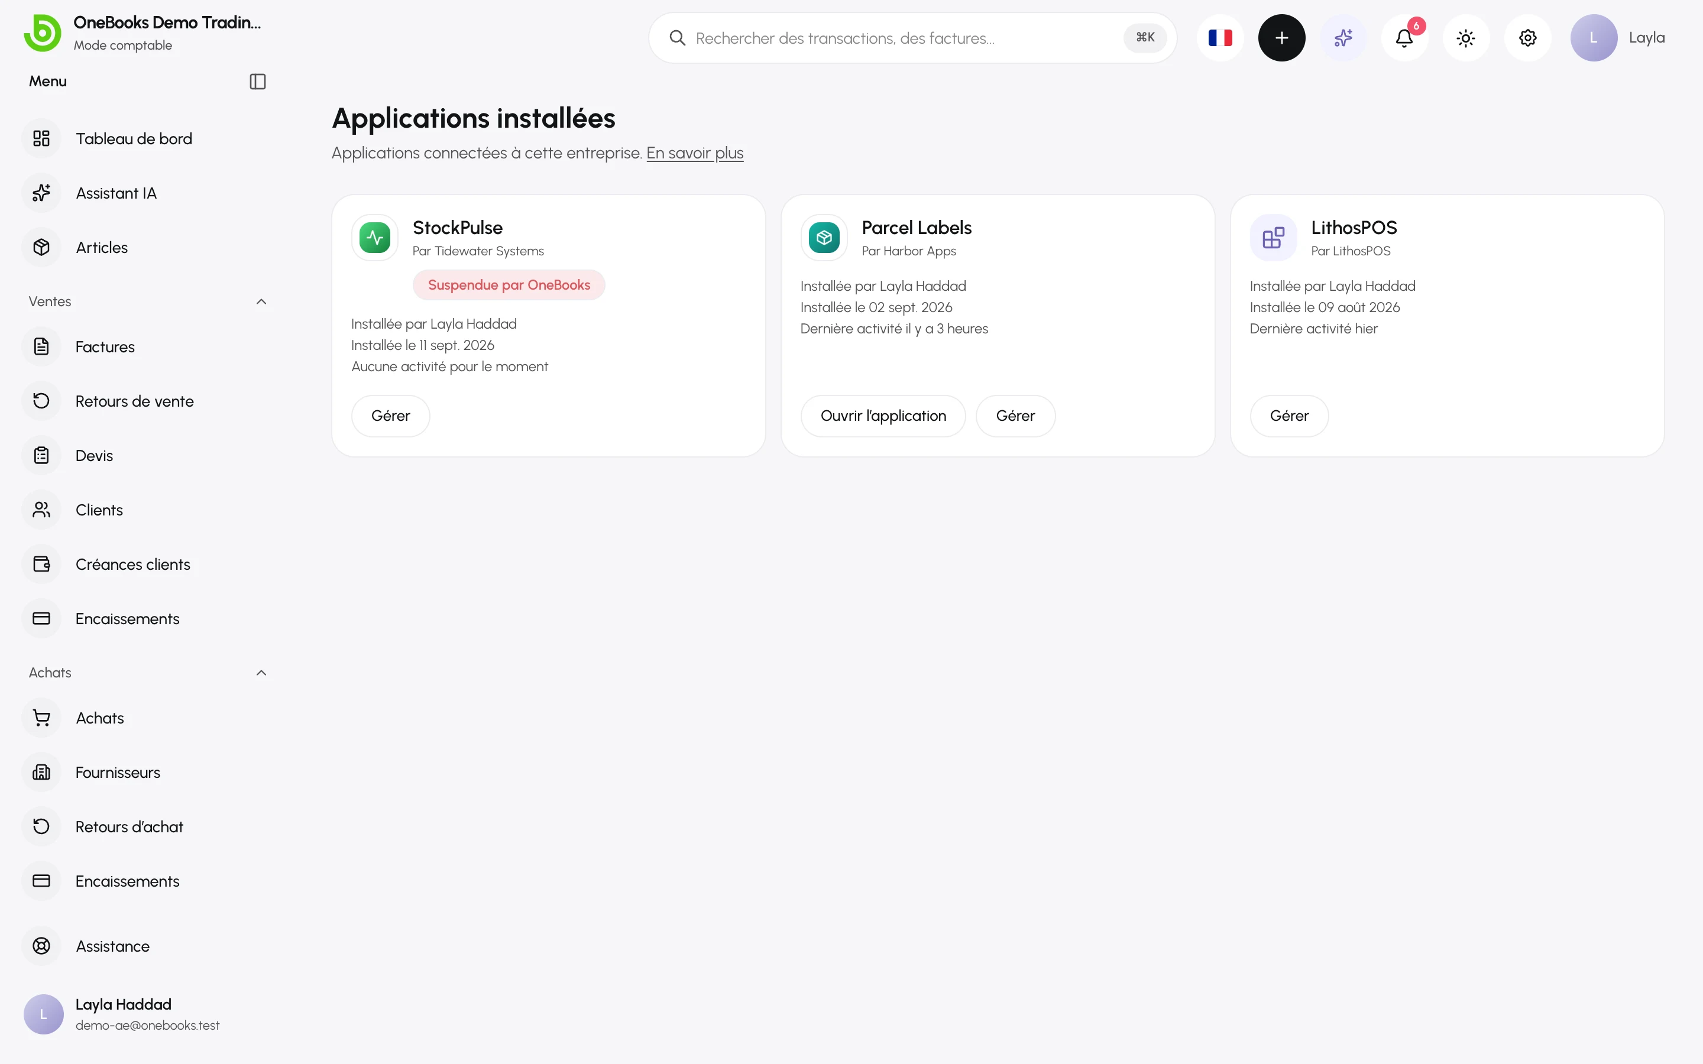This screenshot has width=1703, height=1064.
Task: Click Encaissements card icon under Achats
Action: [41, 881]
